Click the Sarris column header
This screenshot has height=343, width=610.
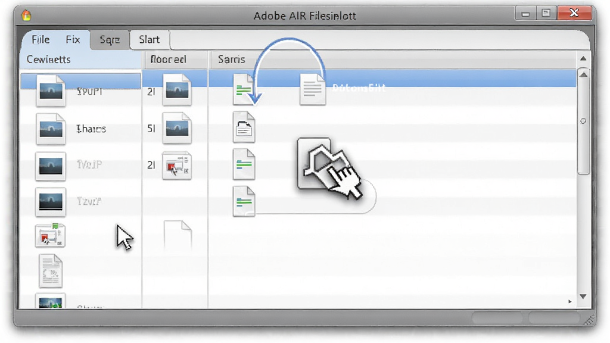pos(393,60)
